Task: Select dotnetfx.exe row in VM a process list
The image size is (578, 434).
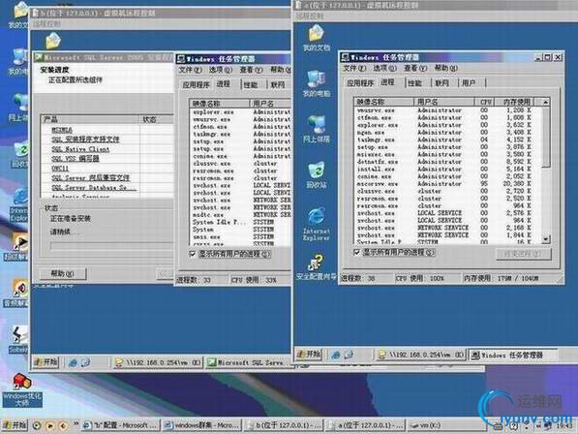Action: tap(448, 162)
